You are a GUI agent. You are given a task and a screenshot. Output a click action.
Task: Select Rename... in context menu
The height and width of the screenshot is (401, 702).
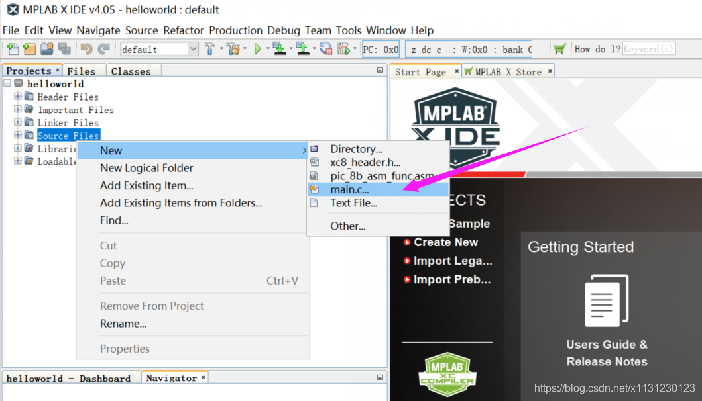[192, 324]
